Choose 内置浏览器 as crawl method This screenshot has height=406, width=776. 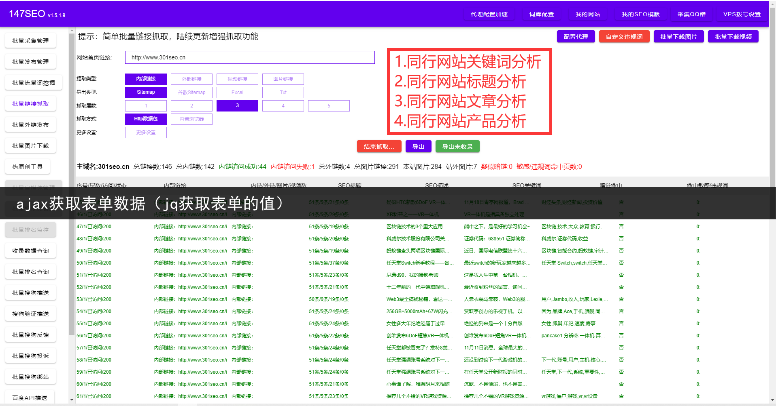(191, 119)
